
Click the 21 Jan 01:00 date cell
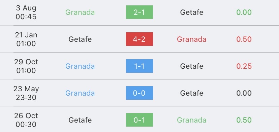click(x=26, y=39)
